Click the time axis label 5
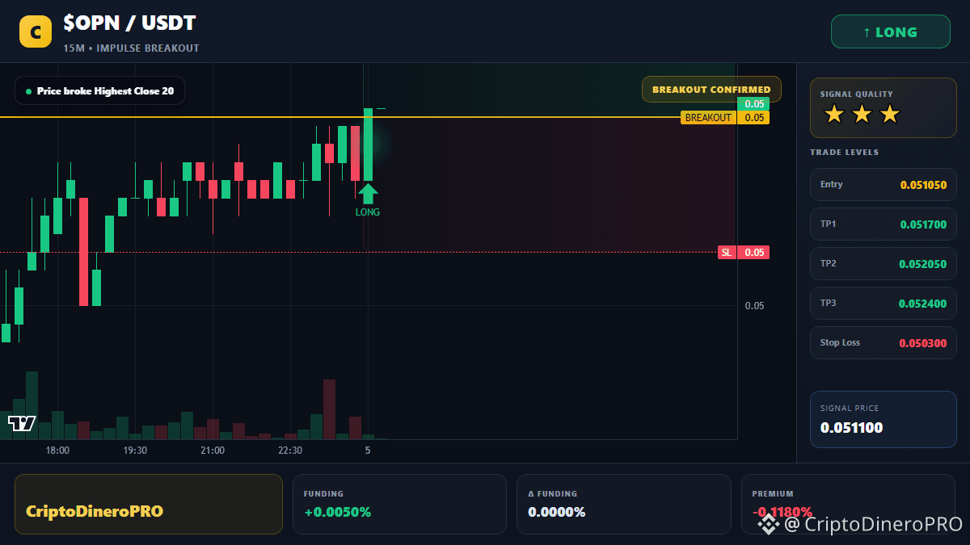Viewport: 970px width, 545px height. [368, 451]
